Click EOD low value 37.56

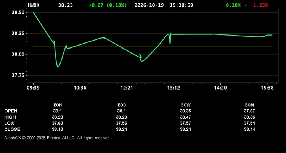122,123
